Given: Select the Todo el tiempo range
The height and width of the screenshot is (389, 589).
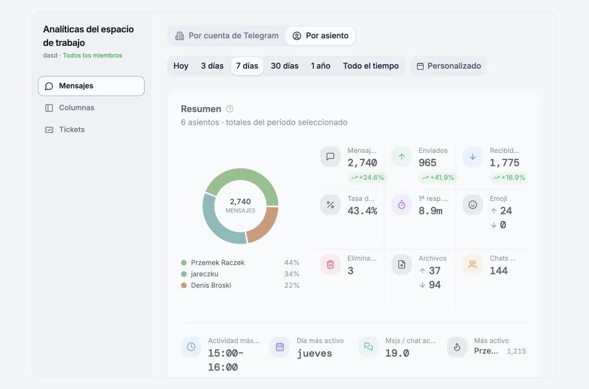Looking at the screenshot, I should pyautogui.click(x=371, y=66).
